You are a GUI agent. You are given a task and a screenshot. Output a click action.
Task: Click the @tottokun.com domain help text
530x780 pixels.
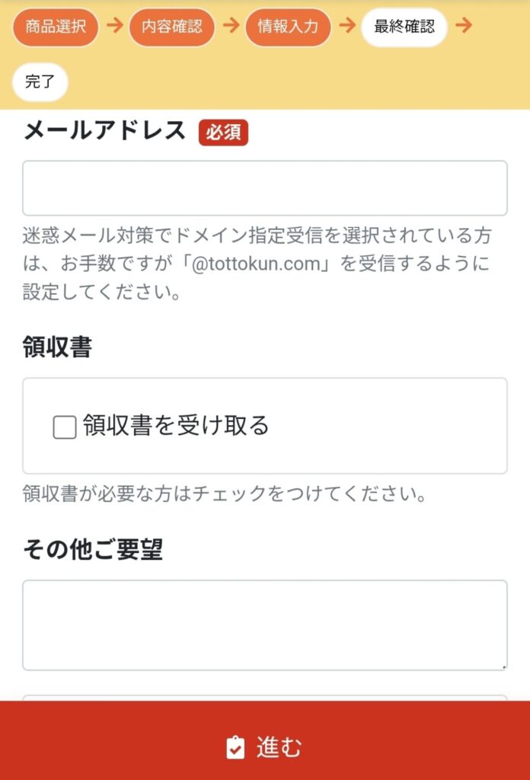[257, 264]
